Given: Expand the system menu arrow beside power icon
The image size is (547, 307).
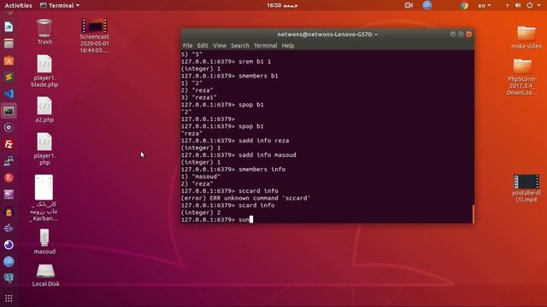Looking at the screenshot, I should pos(538,6).
